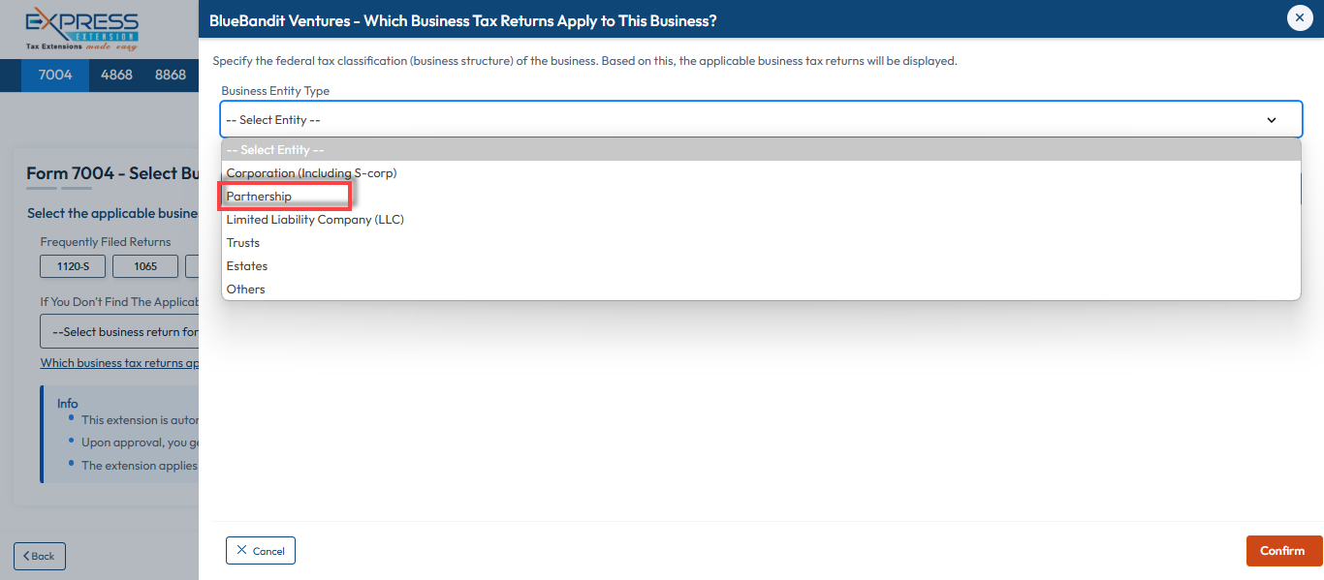
Task: Pick Limited Liability Company (LLC)
Action: pyautogui.click(x=761, y=220)
